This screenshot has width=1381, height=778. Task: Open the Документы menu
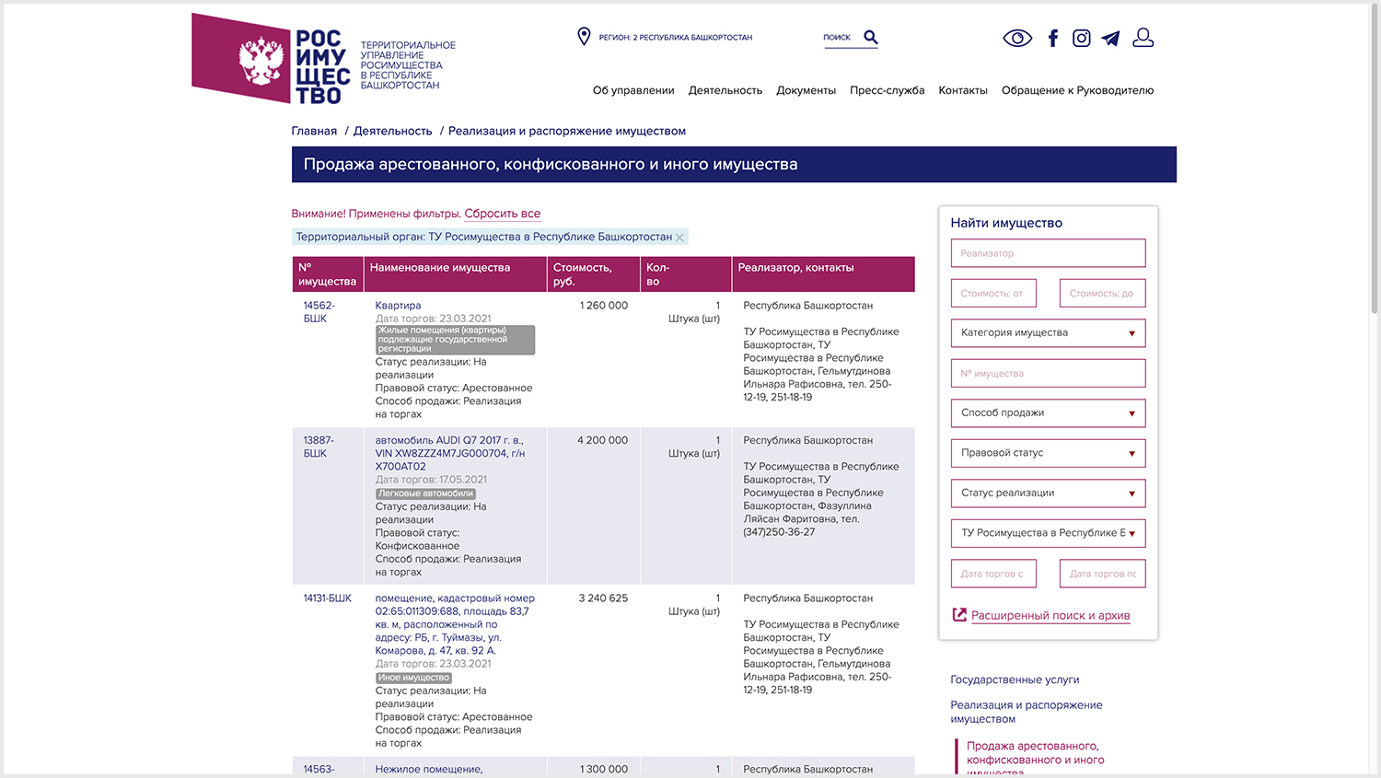806,90
